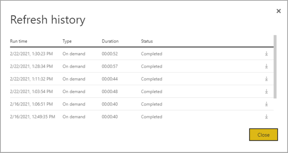
Task: Select the 2/22/2021, 1:28:34 PM run time
Action: [x=31, y=67]
